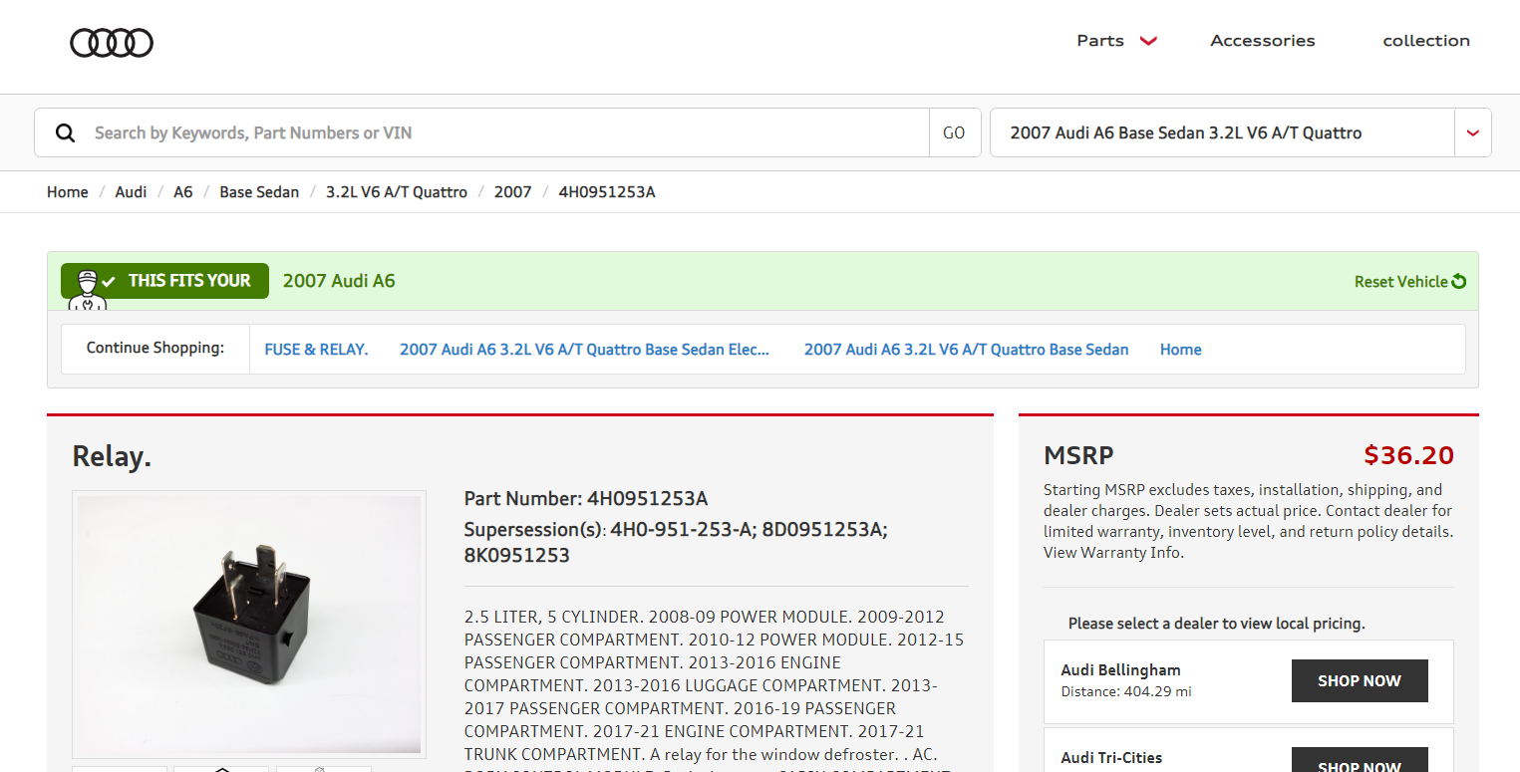Select the A6 breadcrumb link
This screenshot has height=772, width=1520.
183,191
